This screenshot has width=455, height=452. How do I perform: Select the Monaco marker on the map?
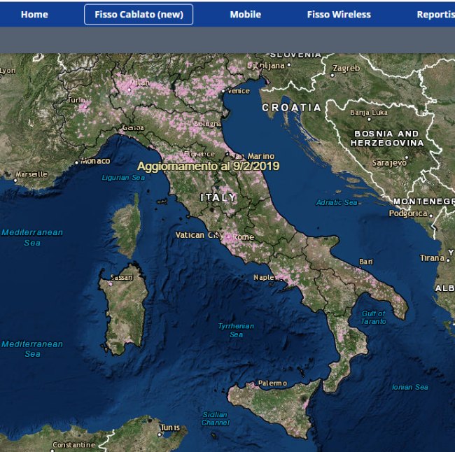click(x=77, y=162)
